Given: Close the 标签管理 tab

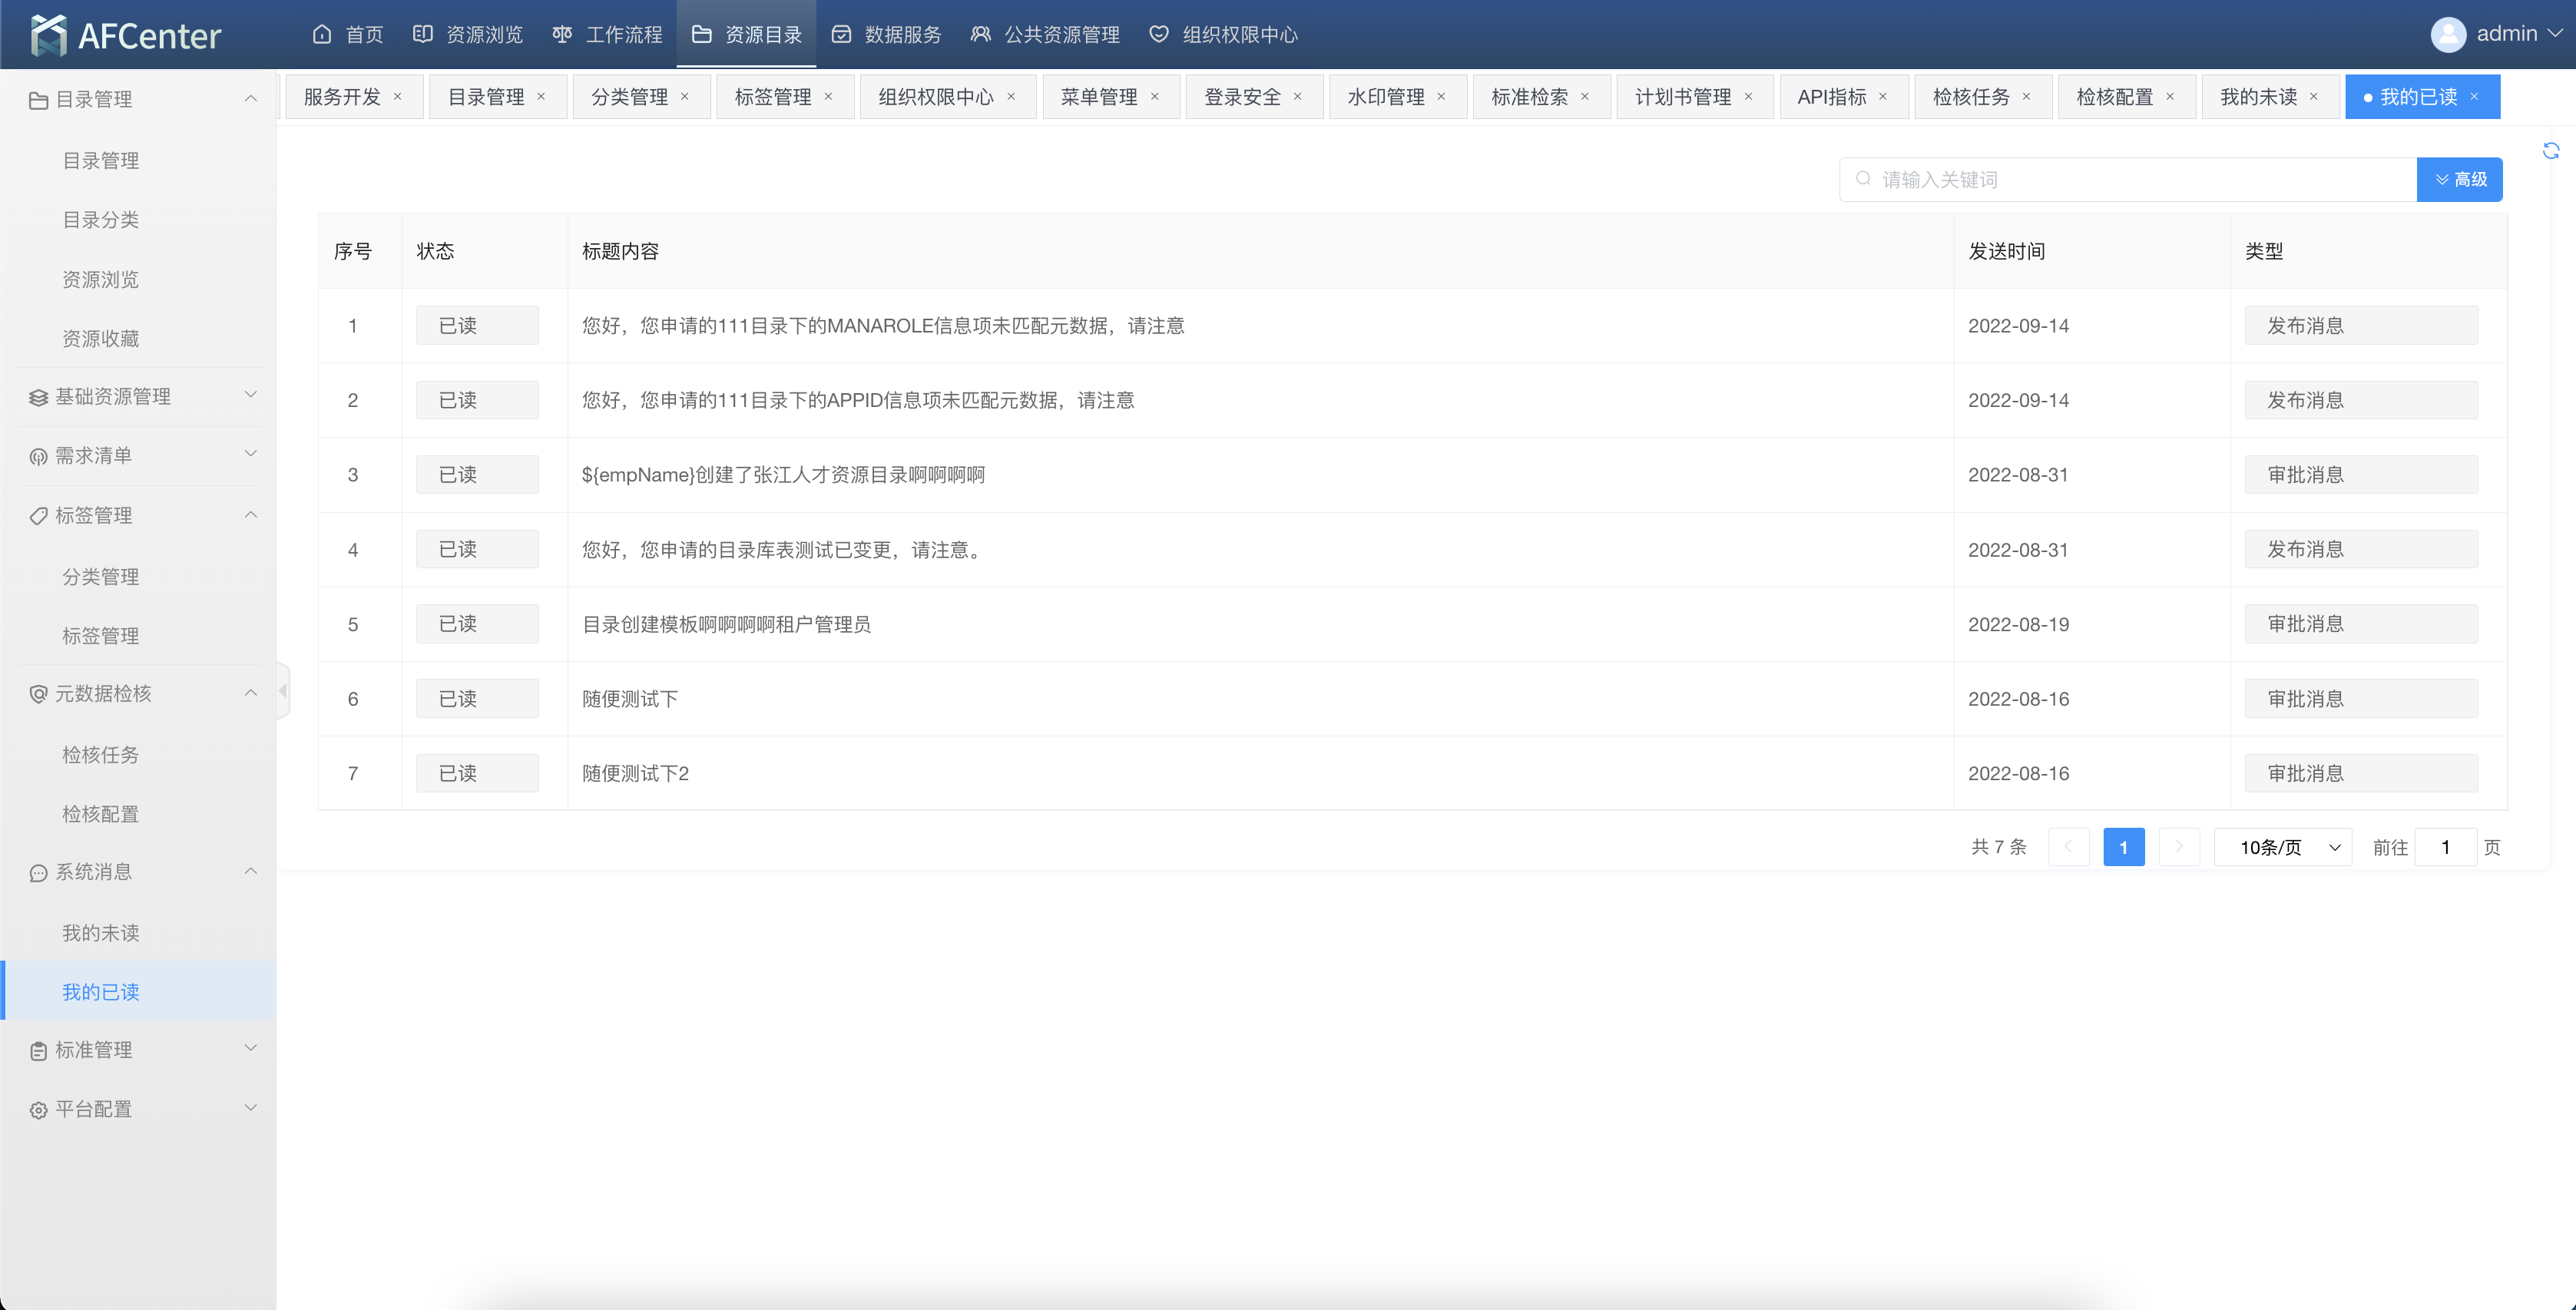Looking at the screenshot, I should [x=828, y=97].
